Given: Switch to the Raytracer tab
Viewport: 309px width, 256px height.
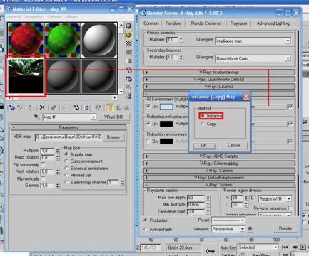Looking at the screenshot, I should point(238,23).
